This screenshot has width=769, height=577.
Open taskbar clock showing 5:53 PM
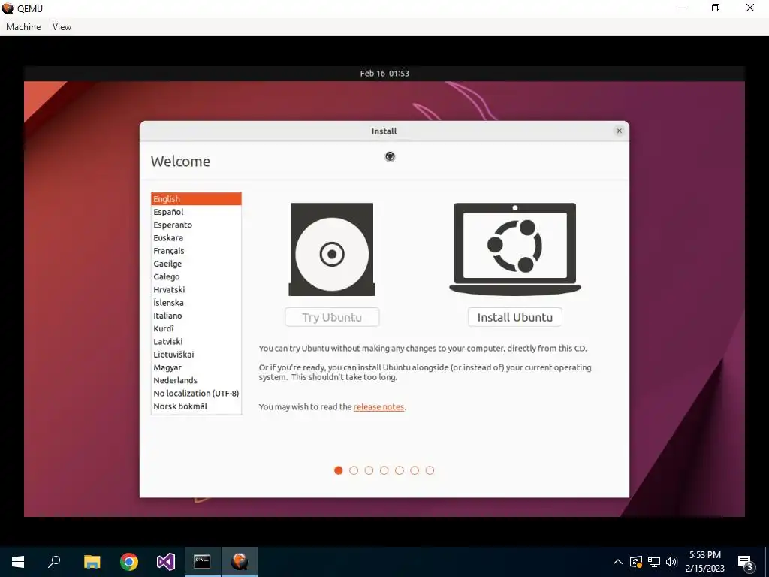coord(704,562)
